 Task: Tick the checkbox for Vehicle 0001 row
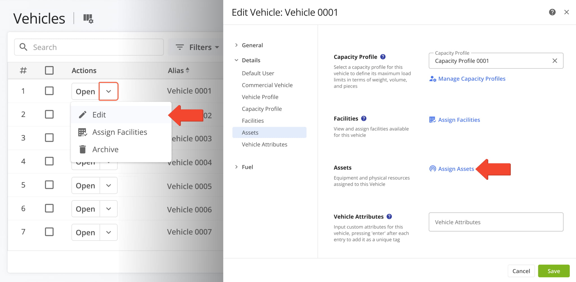tap(49, 91)
